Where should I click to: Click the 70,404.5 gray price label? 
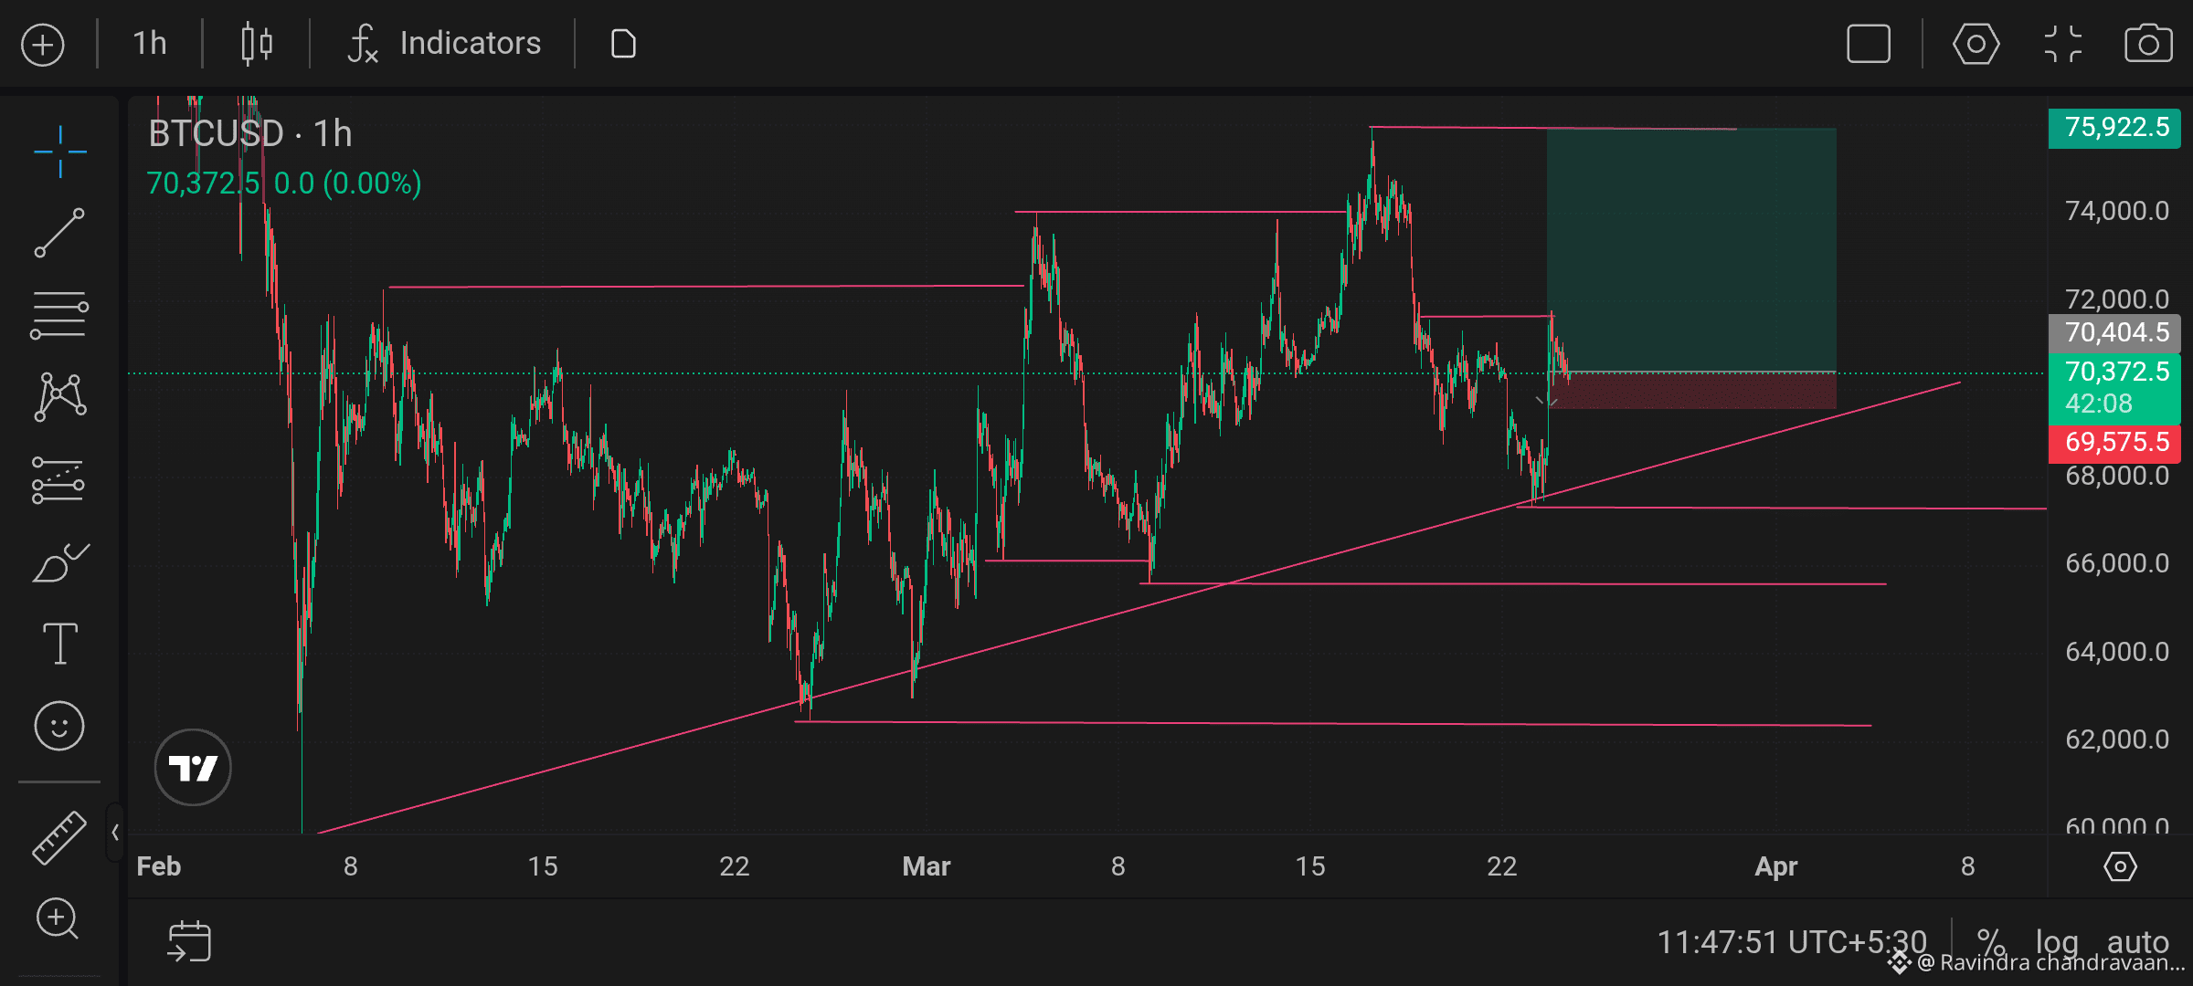[2115, 332]
